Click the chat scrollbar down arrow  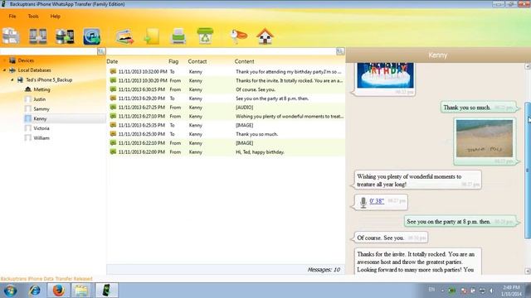pos(528,271)
